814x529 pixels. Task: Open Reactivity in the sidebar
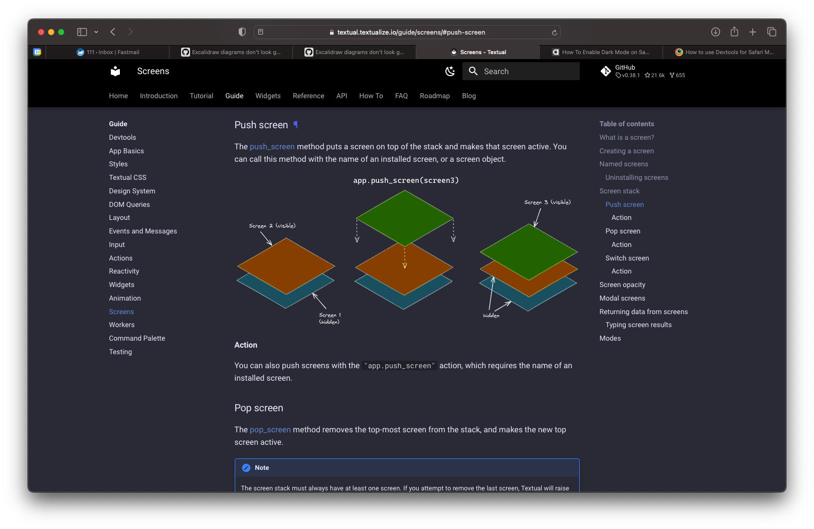tap(124, 271)
